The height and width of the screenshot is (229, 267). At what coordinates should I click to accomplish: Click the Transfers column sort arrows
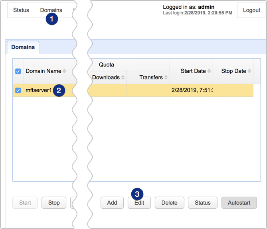click(166, 78)
